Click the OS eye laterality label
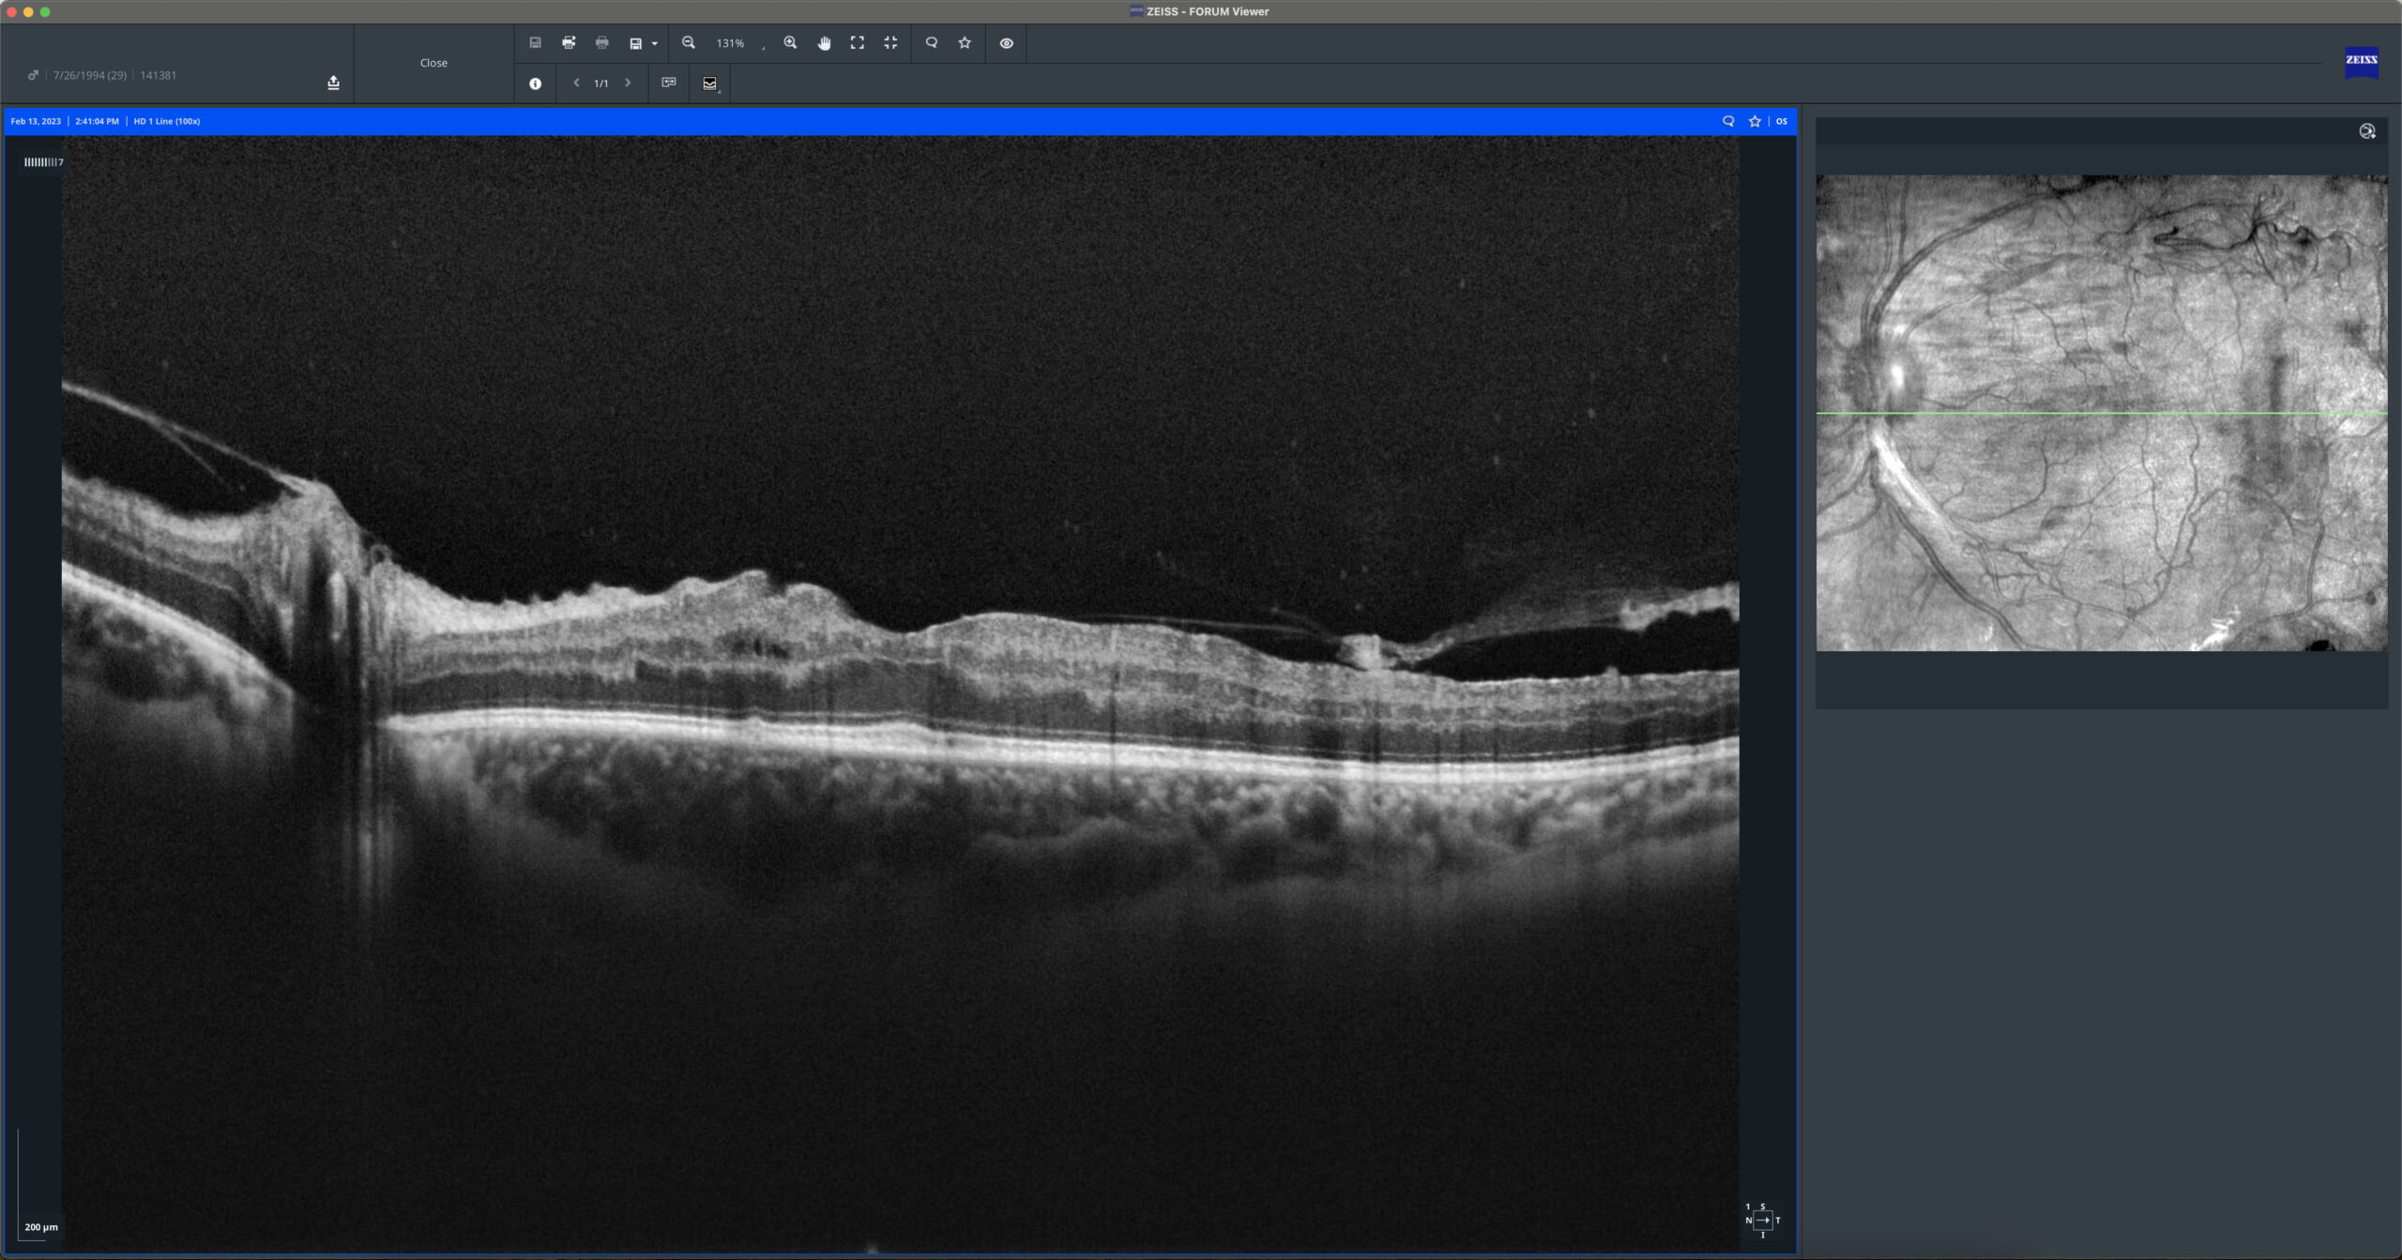Image resolution: width=2402 pixels, height=1260 pixels. pos(1782,121)
